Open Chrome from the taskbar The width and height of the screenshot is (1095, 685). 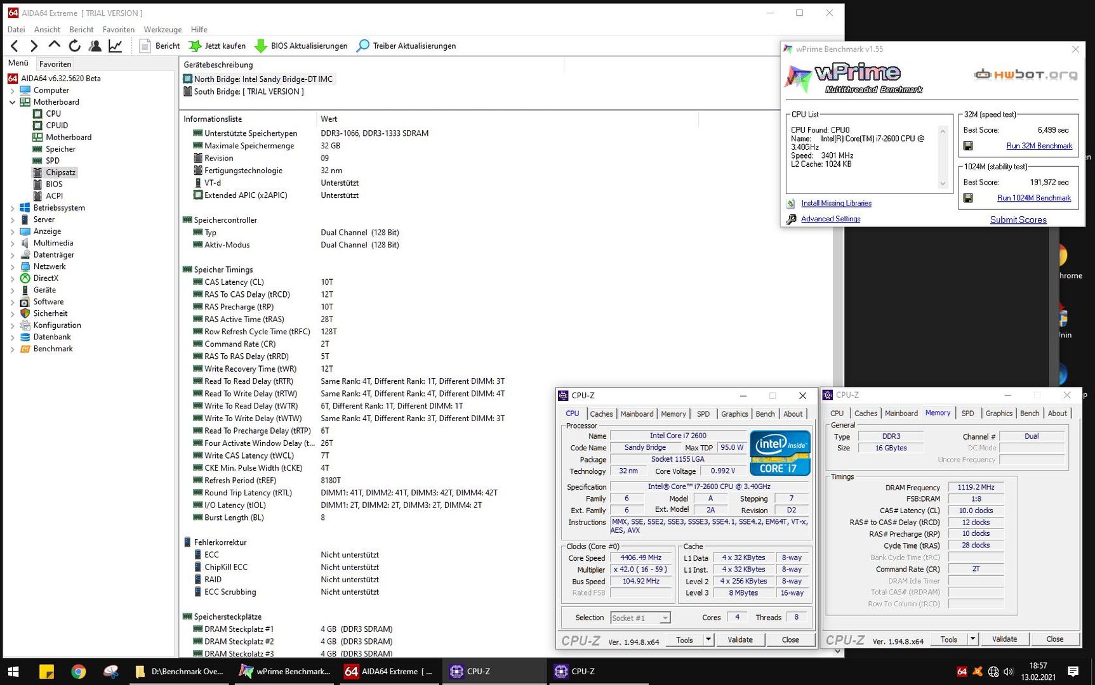point(78,671)
